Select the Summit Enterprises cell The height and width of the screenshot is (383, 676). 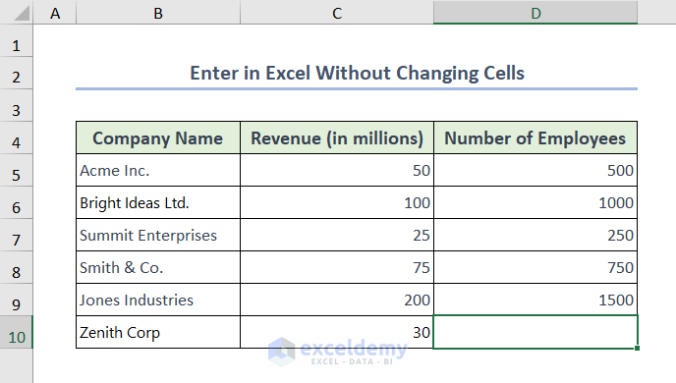[x=158, y=235]
